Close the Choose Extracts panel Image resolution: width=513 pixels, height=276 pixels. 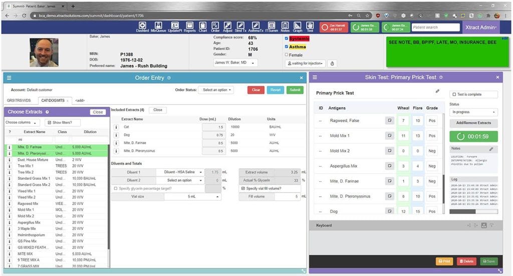pos(98,112)
